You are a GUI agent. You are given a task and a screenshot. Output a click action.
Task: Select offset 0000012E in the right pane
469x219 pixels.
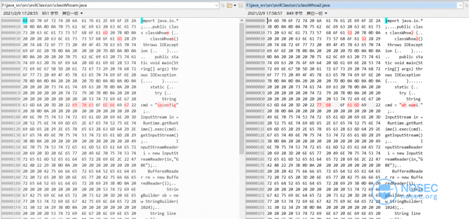[x=255, y=135]
